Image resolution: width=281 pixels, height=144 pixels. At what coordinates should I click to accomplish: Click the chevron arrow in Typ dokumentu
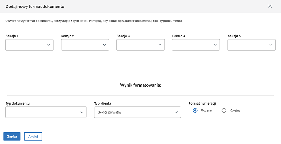(x=82, y=112)
